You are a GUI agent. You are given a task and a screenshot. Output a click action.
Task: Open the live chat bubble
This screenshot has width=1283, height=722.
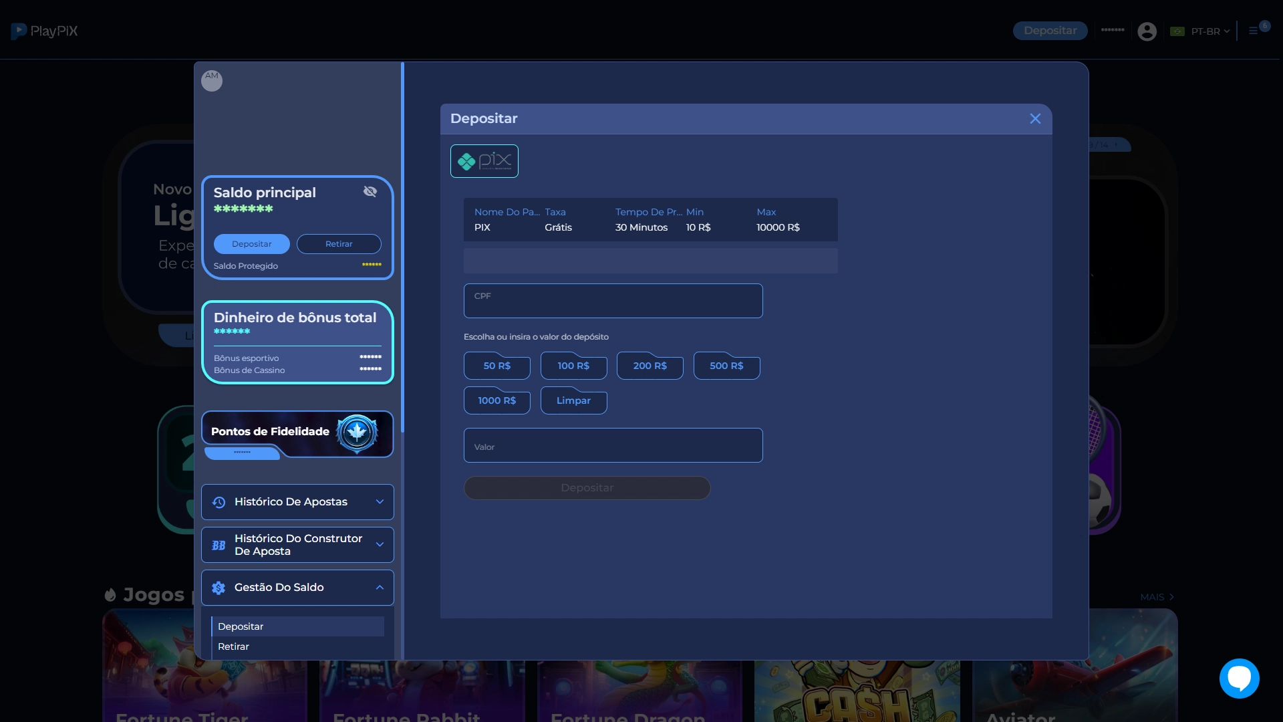click(1239, 678)
